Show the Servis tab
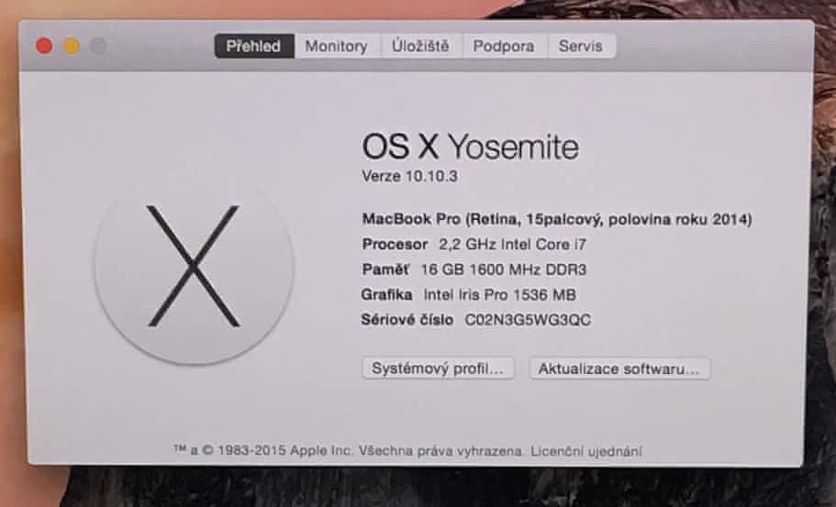 (581, 47)
